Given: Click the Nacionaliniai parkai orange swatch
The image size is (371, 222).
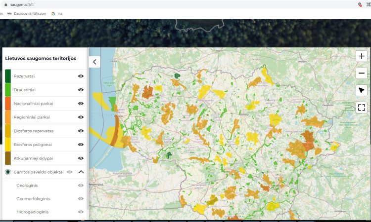Looking at the screenshot, I should (x=8, y=103).
